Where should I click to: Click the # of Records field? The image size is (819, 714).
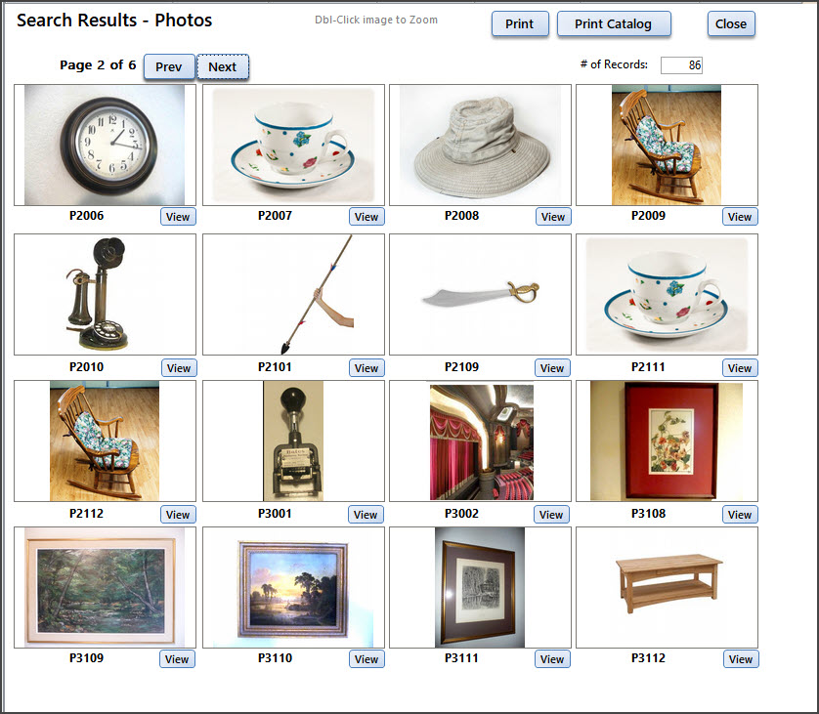681,65
